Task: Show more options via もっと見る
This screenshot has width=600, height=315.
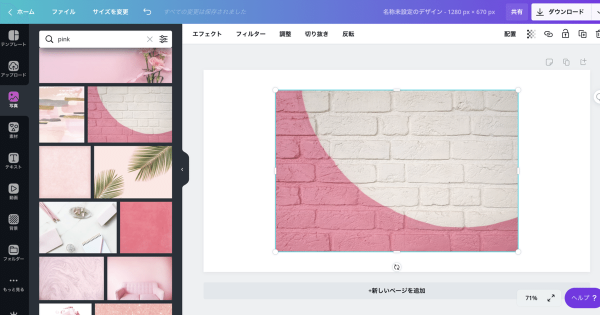Action: point(13,284)
